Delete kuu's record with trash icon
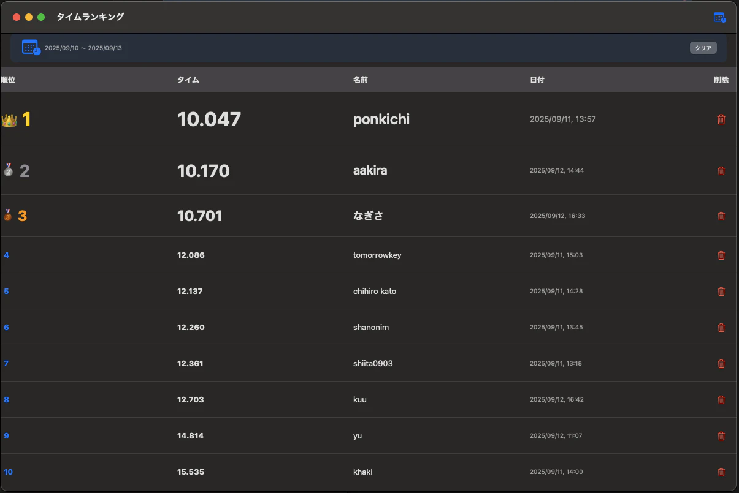Screen dimensions: 739x493 coord(721,400)
